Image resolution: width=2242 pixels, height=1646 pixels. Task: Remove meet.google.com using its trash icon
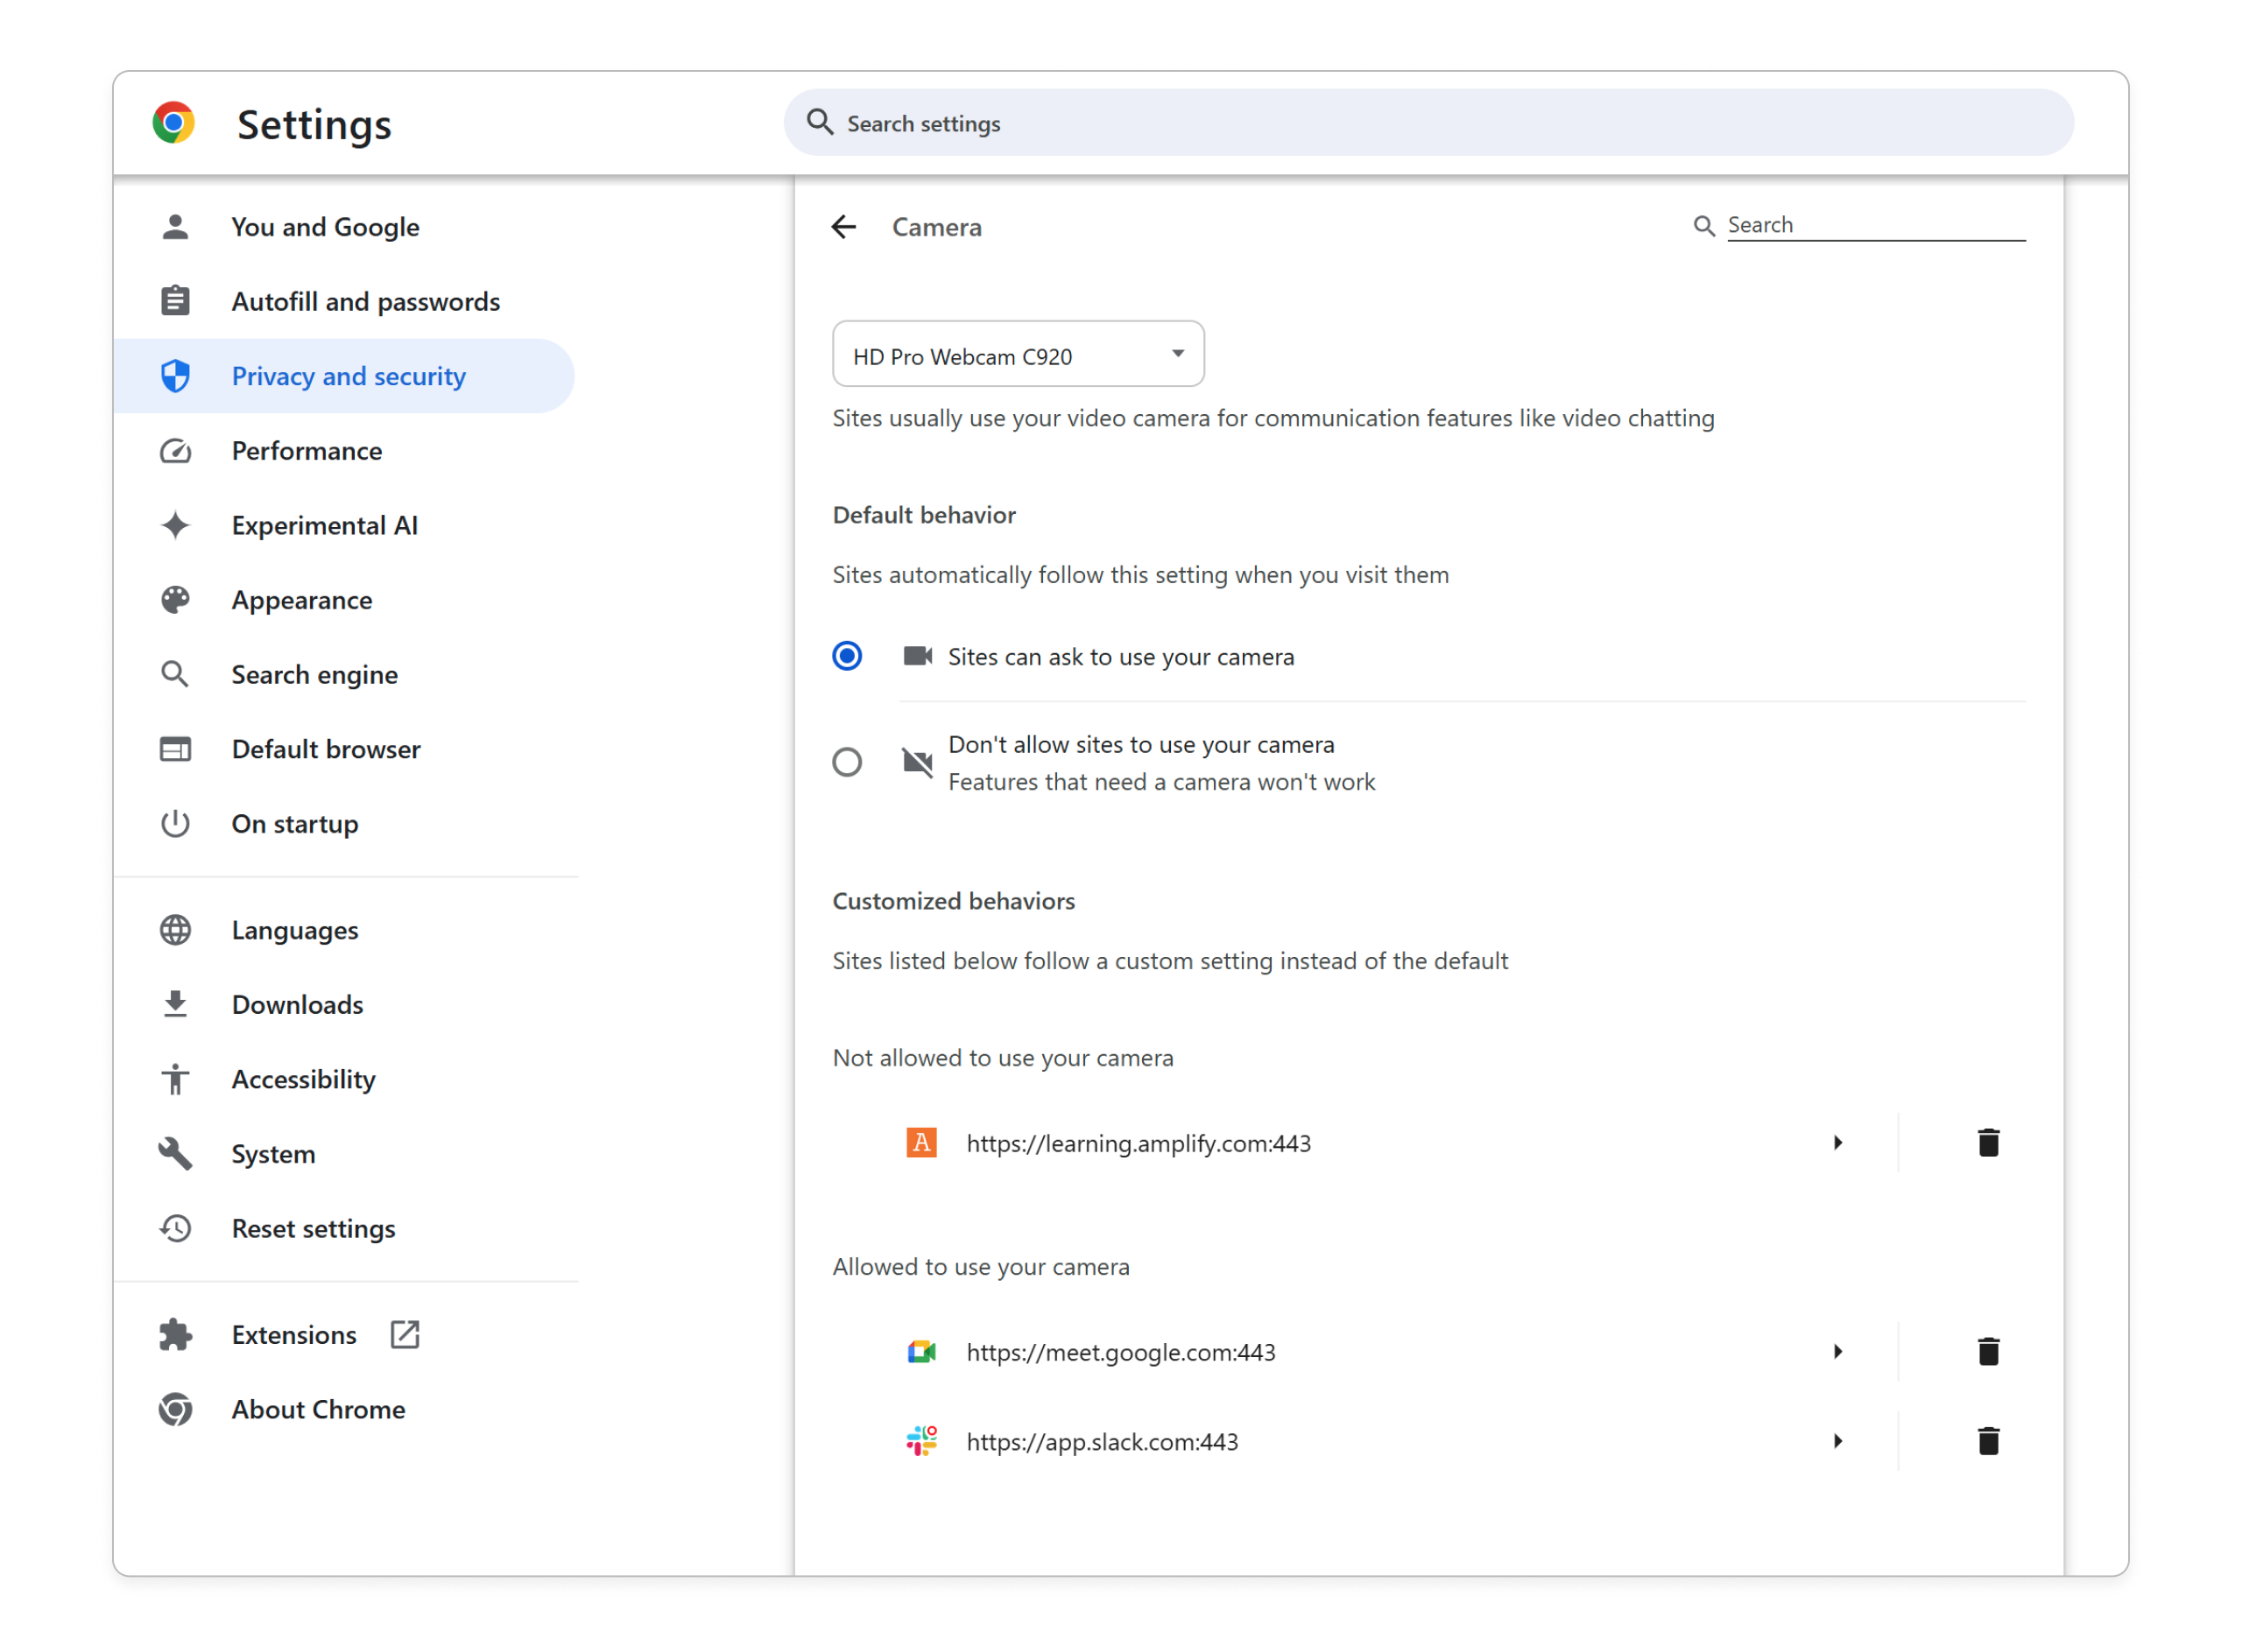click(1987, 1352)
